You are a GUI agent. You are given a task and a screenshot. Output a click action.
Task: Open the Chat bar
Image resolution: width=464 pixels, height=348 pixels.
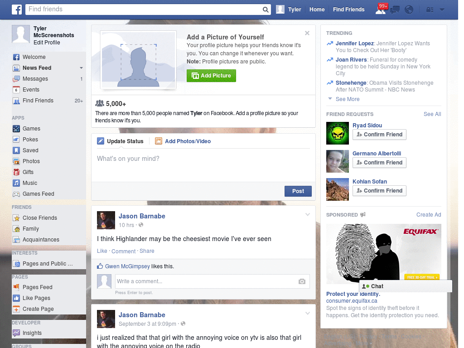(406, 286)
